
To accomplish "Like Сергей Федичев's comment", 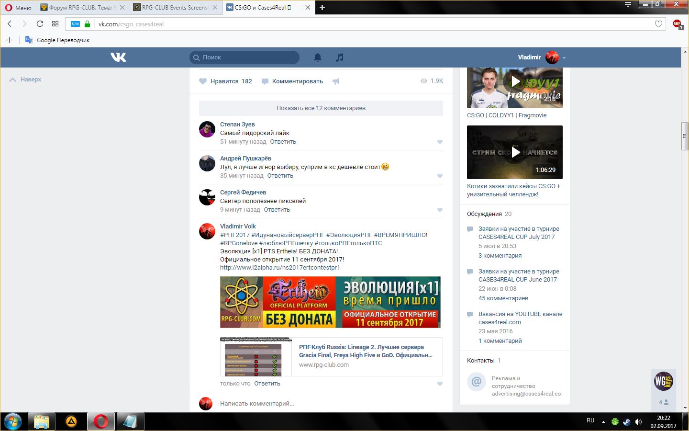I will (x=440, y=210).
